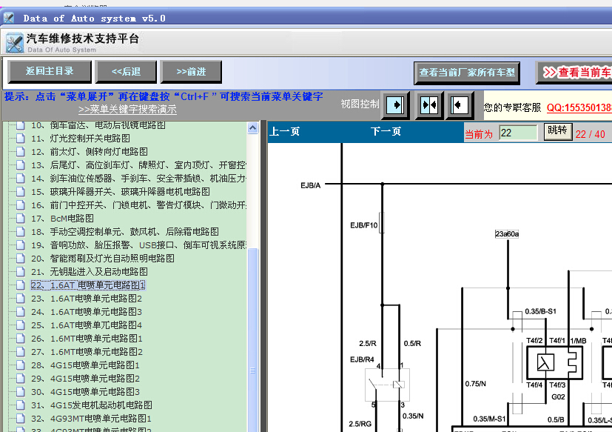This screenshot has width=612, height=432.
Task: Click the 查看当前厂家所有车型 button
Action: click(467, 73)
